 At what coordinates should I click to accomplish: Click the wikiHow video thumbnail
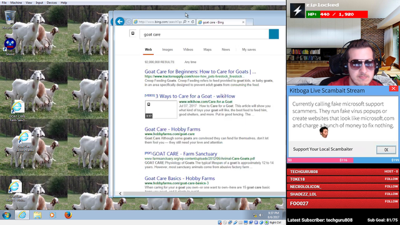tap(161, 109)
